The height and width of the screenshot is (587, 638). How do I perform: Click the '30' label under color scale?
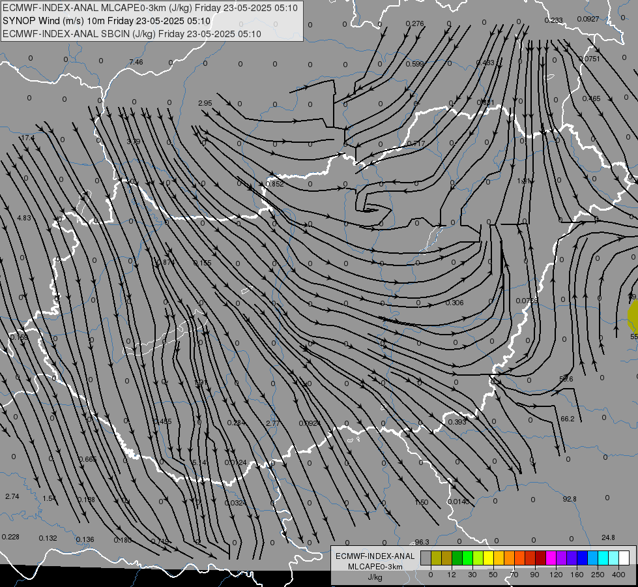[x=472, y=575]
